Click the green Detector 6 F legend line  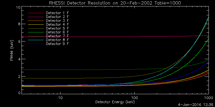(35, 32)
